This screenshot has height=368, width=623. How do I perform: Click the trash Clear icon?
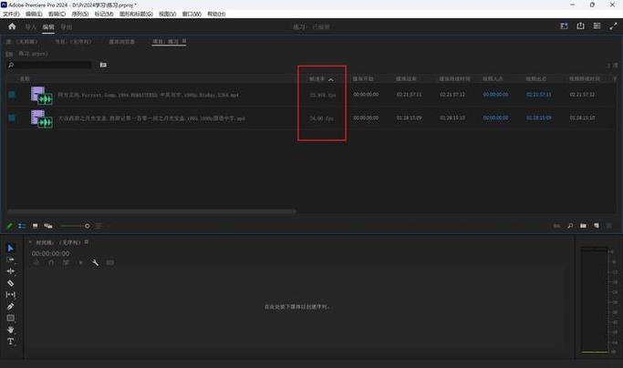[609, 226]
